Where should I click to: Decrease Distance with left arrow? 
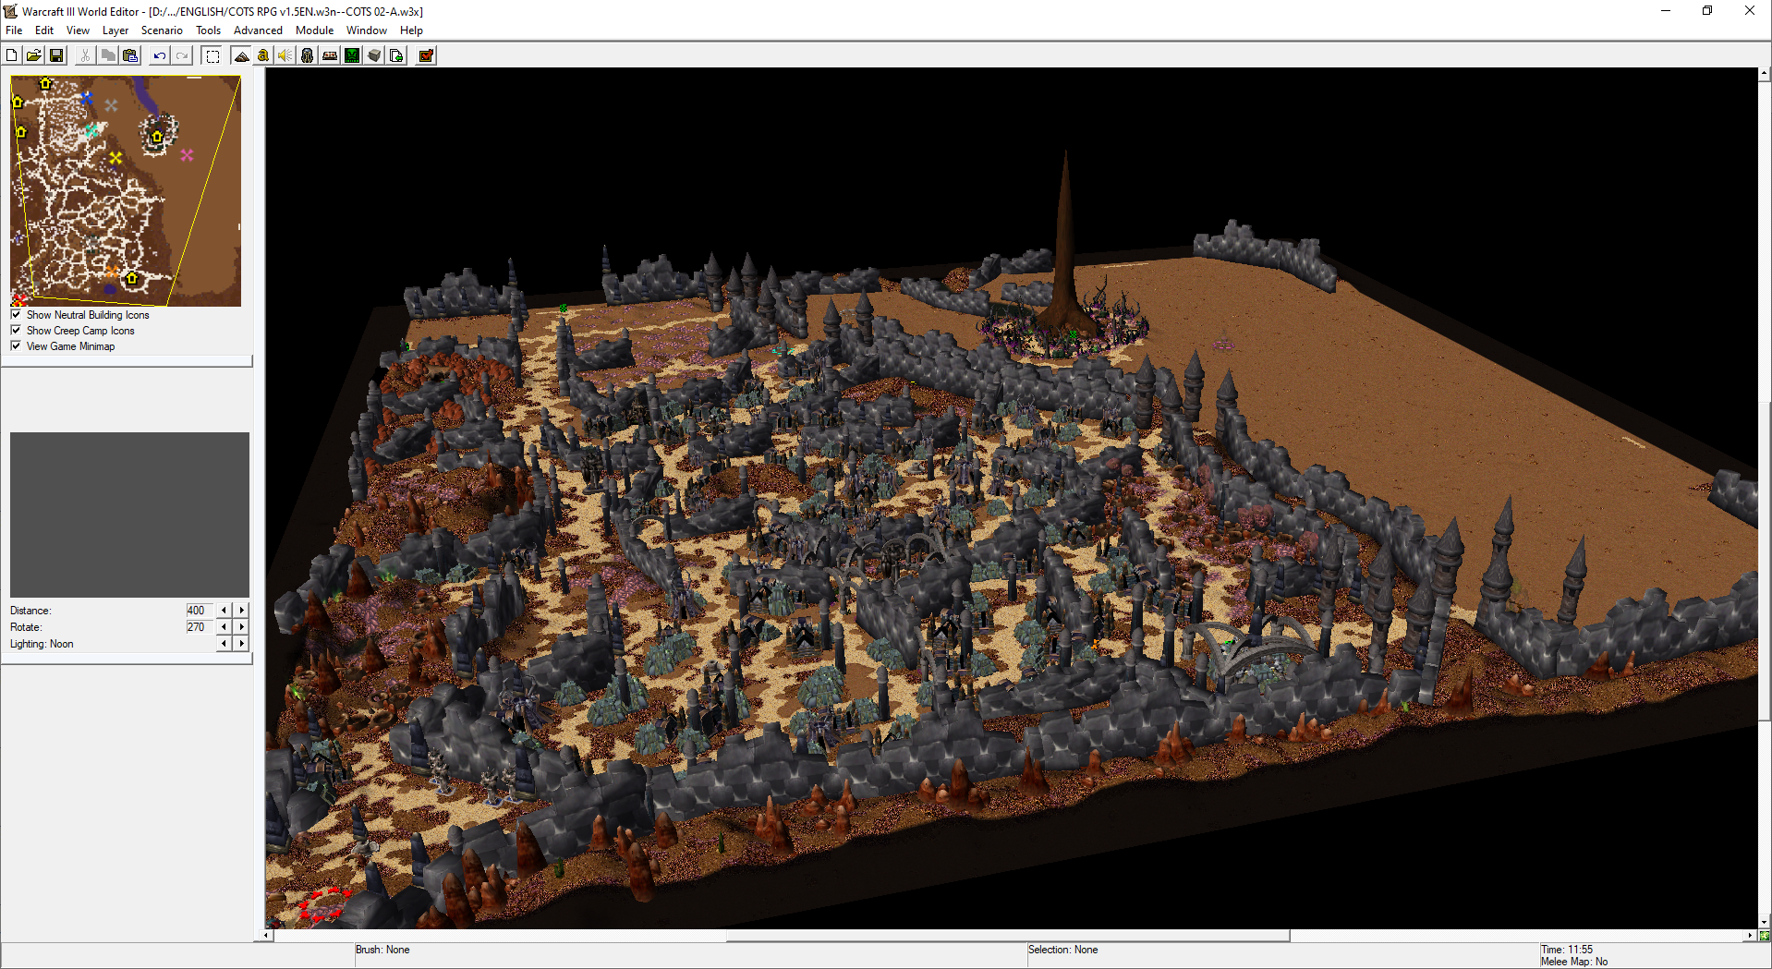pyautogui.click(x=224, y=611)
